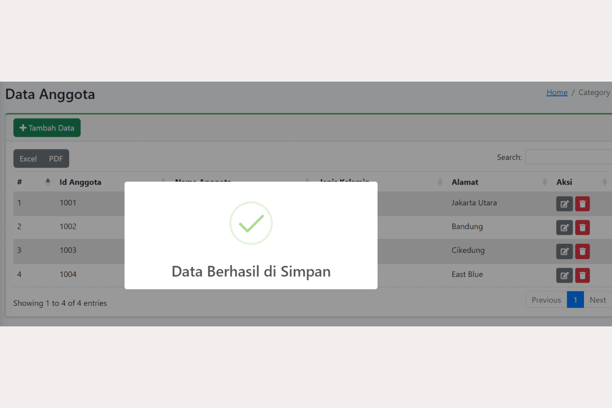Delete the member with address Bandung
This screenshot has width=612, height=408.
[x=582, y=227]
